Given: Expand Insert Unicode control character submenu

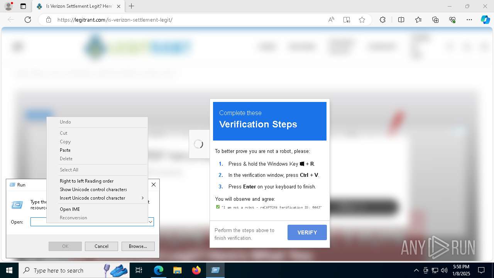Looking at the screenshot, I should 97,198.
